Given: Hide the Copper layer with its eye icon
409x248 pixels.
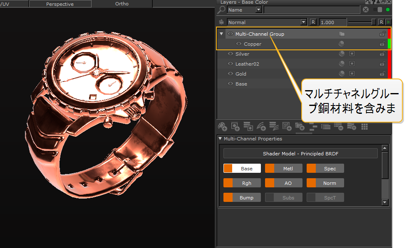Looking at the screenshot, I should 239,44.
